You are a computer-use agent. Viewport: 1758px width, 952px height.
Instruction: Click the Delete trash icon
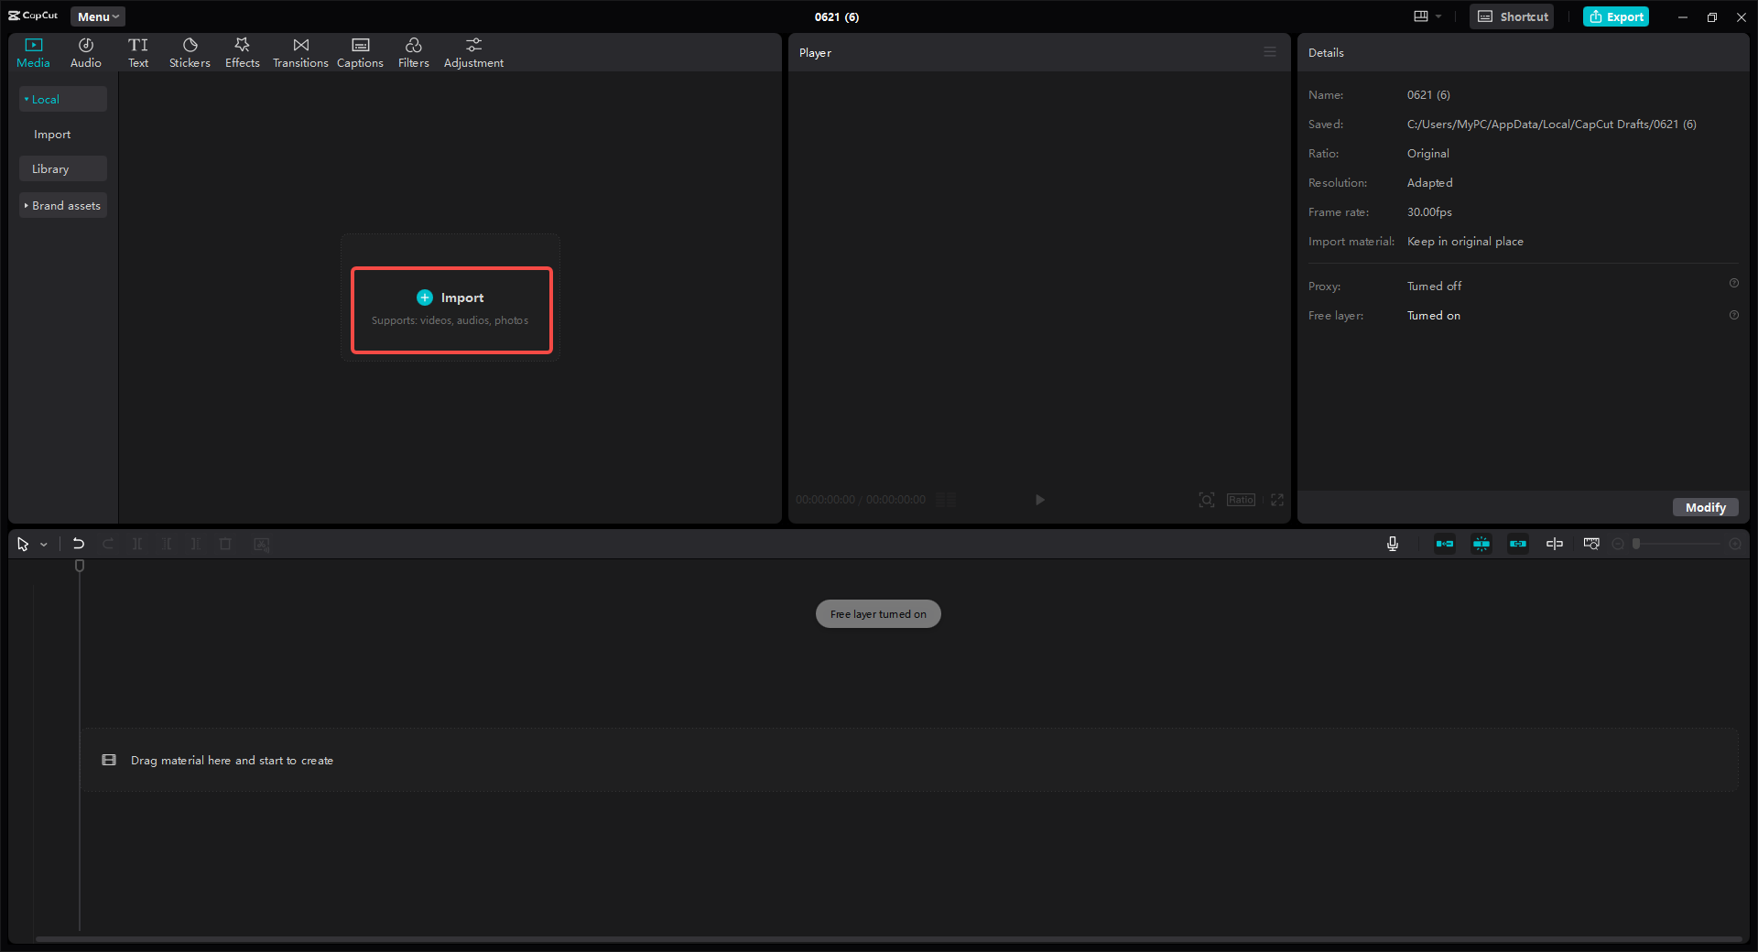(x=225, y=544)
